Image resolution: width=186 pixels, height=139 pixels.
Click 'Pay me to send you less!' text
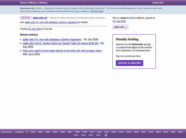coord(128,56)
